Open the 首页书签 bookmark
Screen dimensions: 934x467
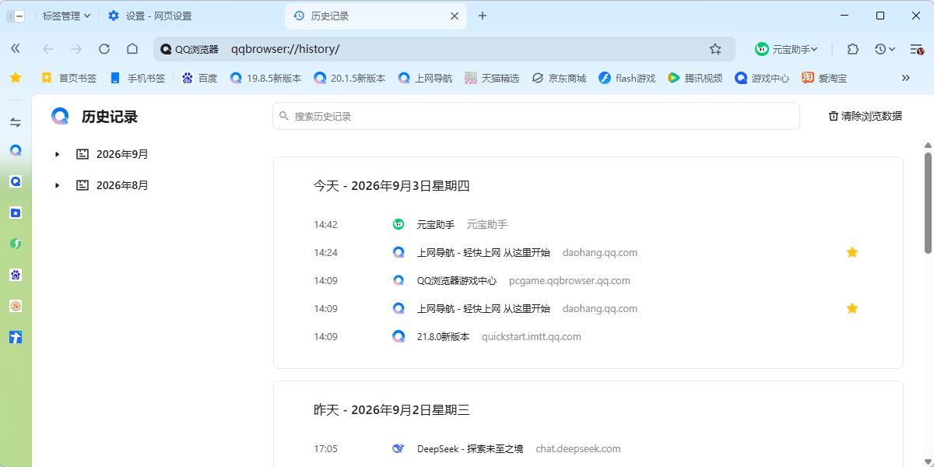click(x=69, y=78)
